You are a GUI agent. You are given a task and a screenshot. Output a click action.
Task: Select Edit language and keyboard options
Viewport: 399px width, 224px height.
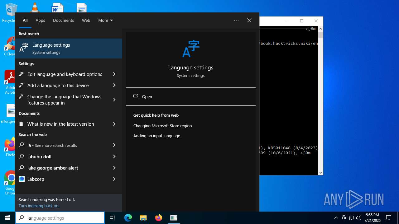point(65,74)
